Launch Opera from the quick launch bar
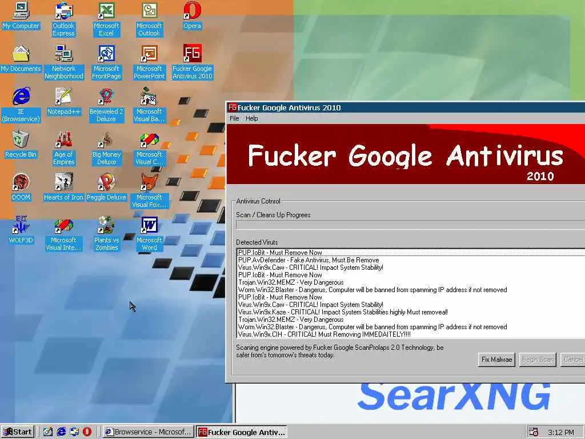 [x=87, y=432]
